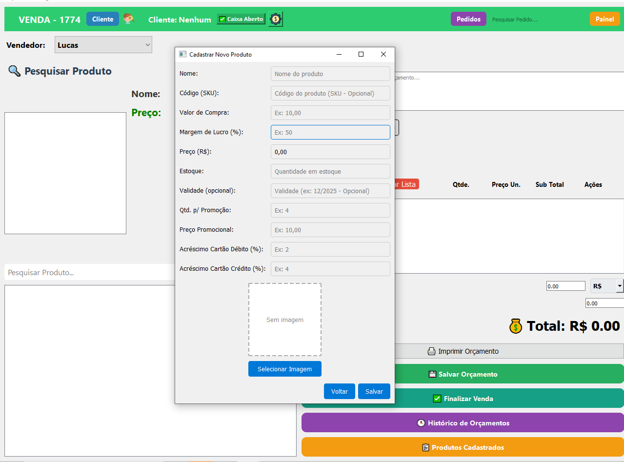The width and height of the screenshot is (624, 462).
Task: Click the magnifier icon beside Pesquisar Produto
Action: tap(14, 71)
